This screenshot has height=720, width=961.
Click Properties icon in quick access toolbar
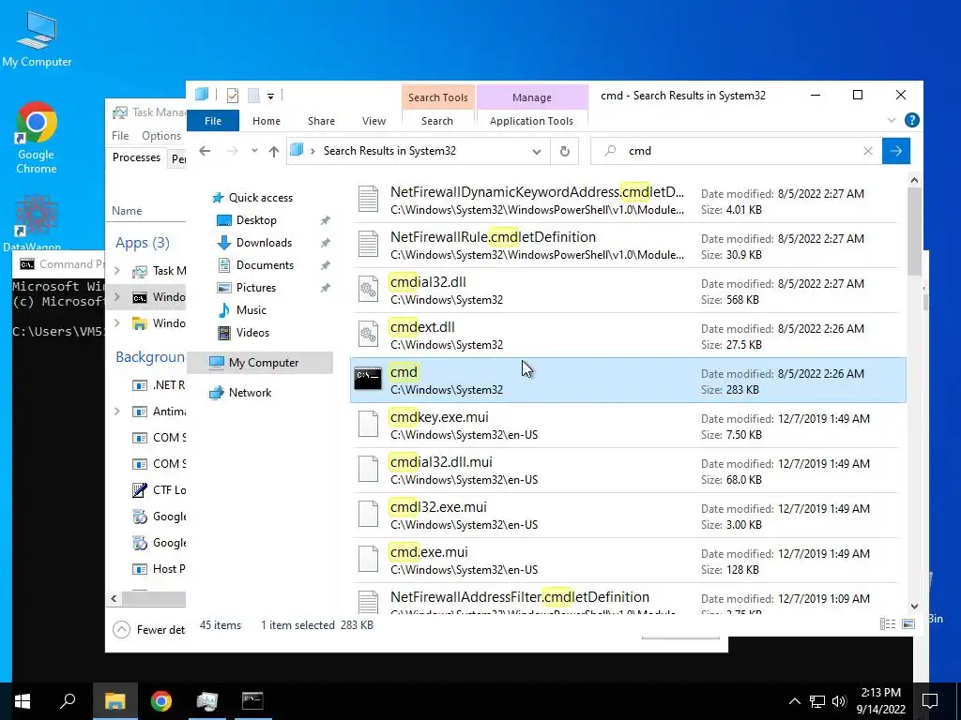tap(233, 96)
